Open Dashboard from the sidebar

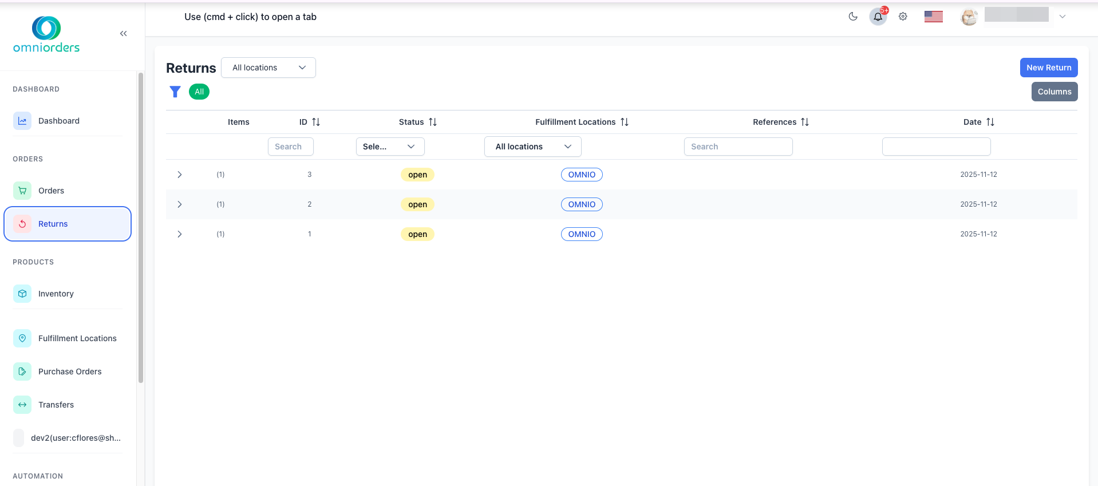[58, 121]
